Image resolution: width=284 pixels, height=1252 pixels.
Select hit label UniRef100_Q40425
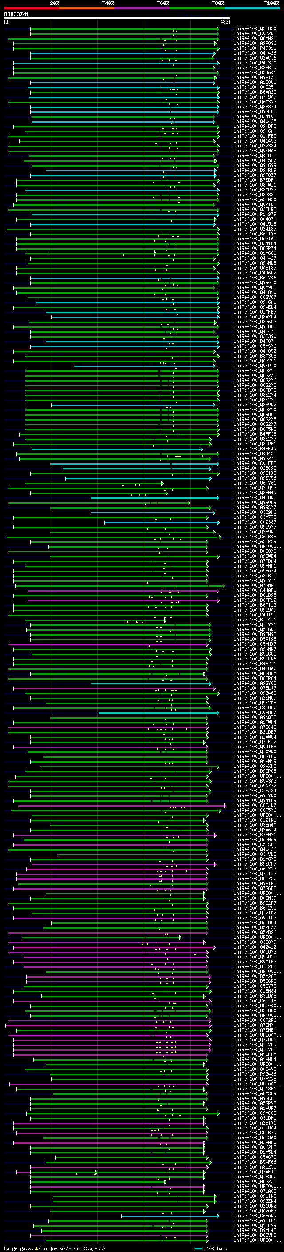(x=255, y=122)
